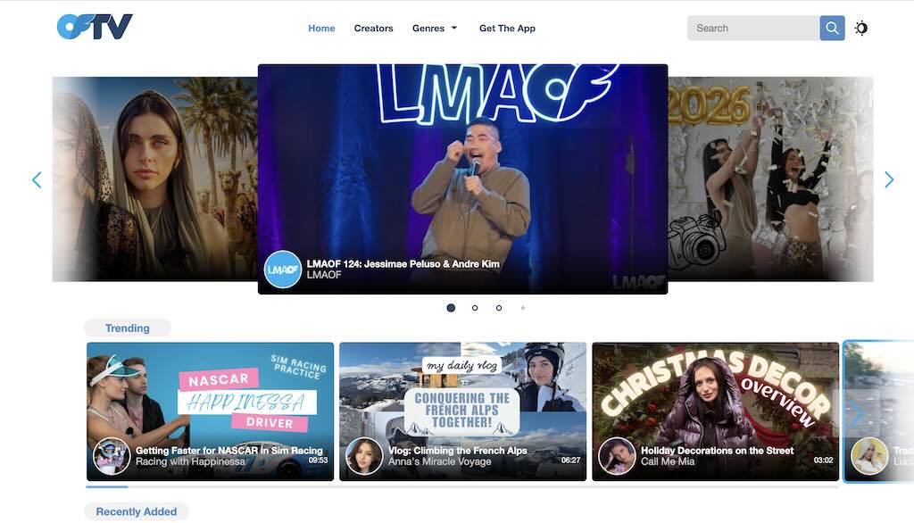Go to previous carousel slide arrow
The width and height of the screenshot is (914, 523).
(x=37, y=180)
